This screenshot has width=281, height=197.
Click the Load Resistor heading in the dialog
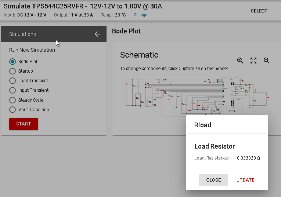pos(215,146)
